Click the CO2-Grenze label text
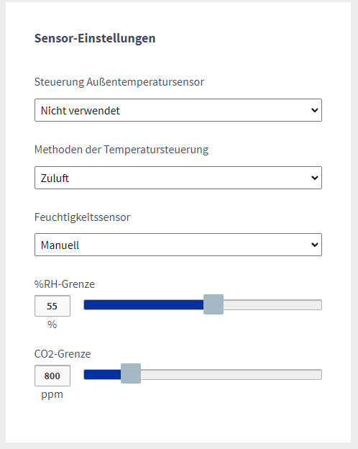This screenshot has width=358, height=449. [x=63, y=354]
